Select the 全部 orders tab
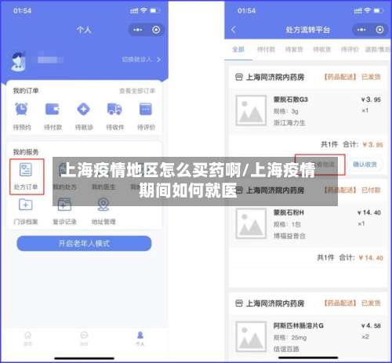The height and width of the screenshot is (363, 392). click(238, 49)
